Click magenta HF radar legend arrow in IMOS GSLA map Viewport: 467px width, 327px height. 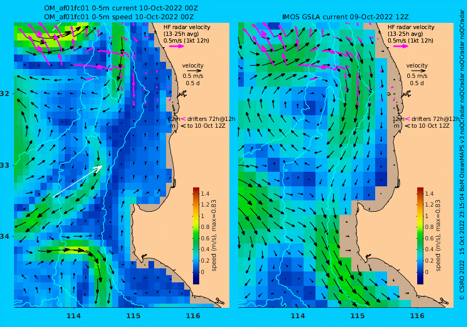coord(401,46)
